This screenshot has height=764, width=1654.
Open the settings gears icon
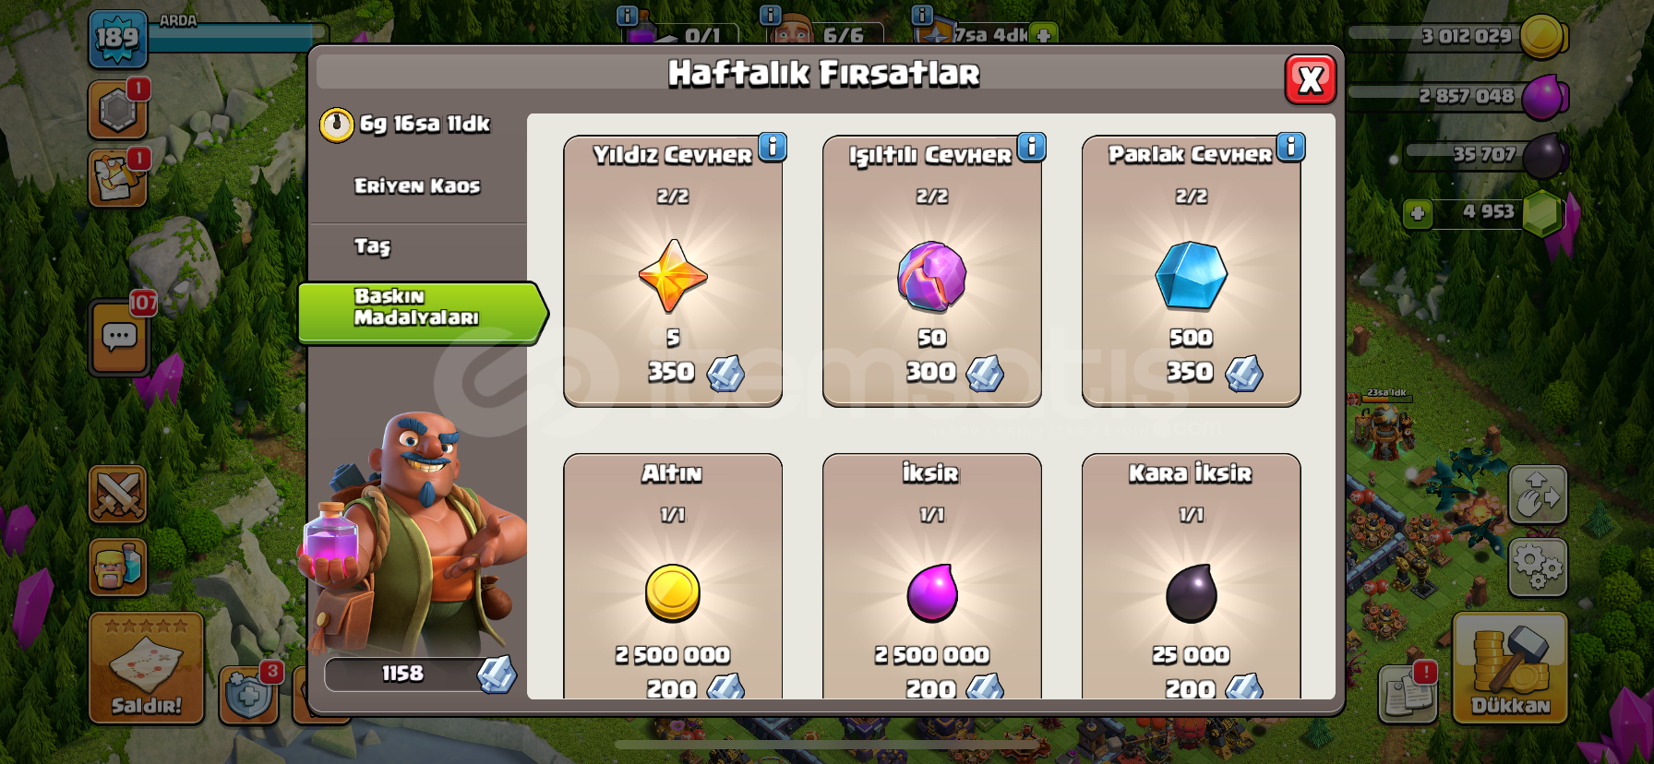[1538, 567]
